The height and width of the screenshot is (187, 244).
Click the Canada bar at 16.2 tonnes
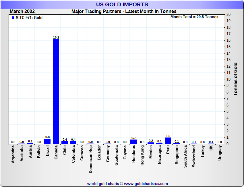[56, 91]
